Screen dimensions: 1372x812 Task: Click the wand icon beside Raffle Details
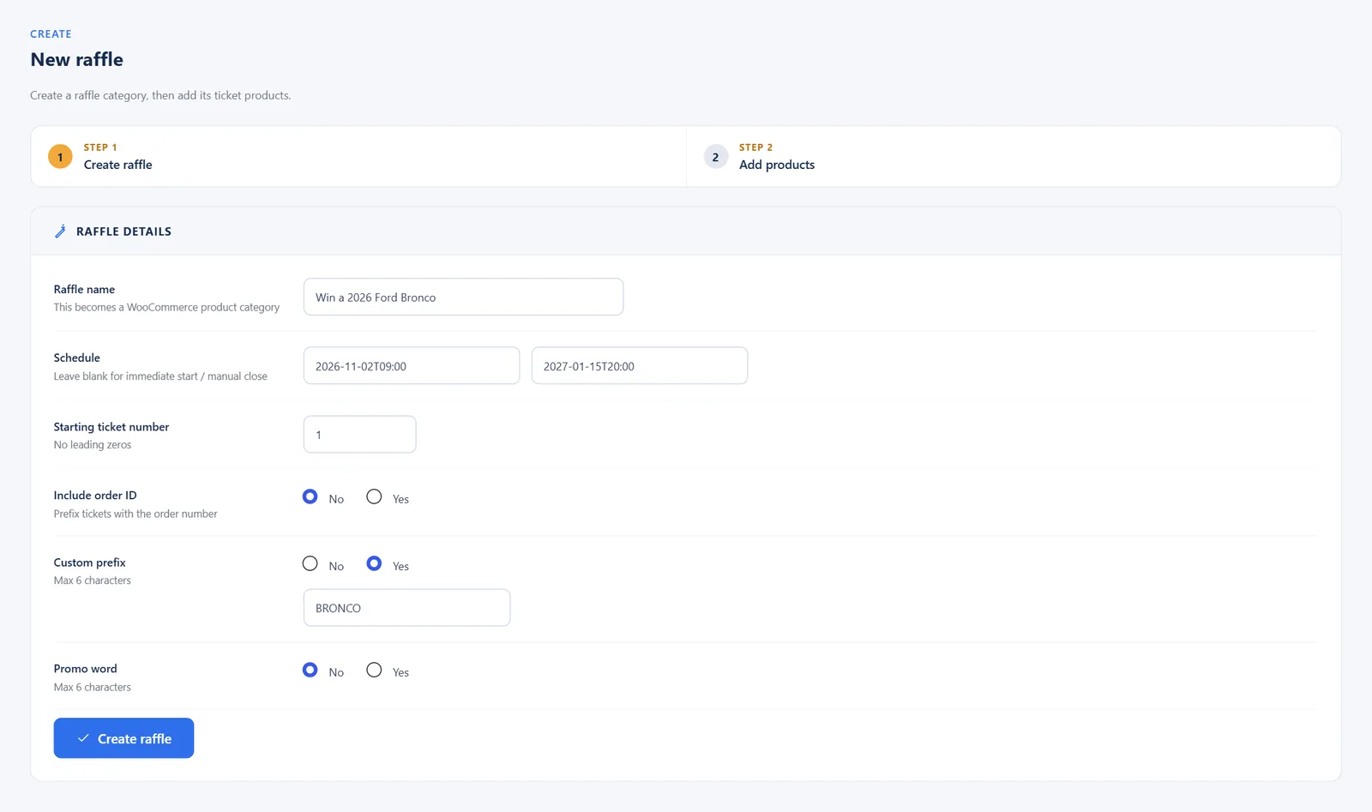(60, 232)
